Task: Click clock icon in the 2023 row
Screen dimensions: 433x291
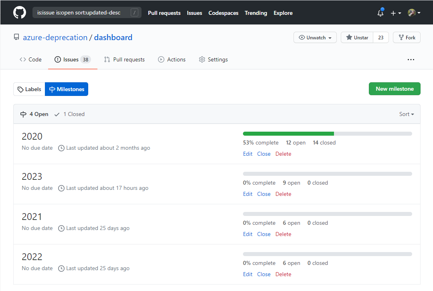Action: coord(61,188)
